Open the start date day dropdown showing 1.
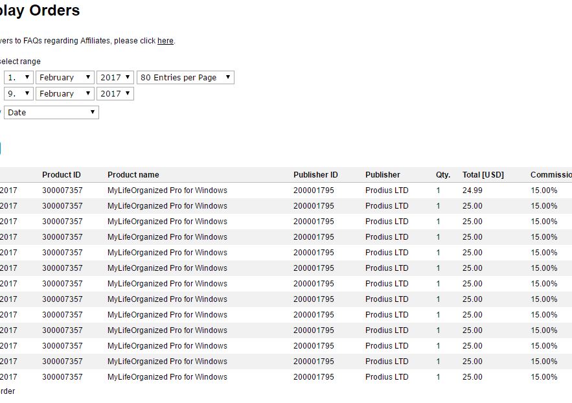Screen dimensions: 572x403 pyautogui.click(x=19, y=78)
